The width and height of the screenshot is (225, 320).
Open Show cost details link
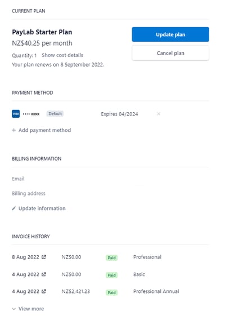coord(62,55)
